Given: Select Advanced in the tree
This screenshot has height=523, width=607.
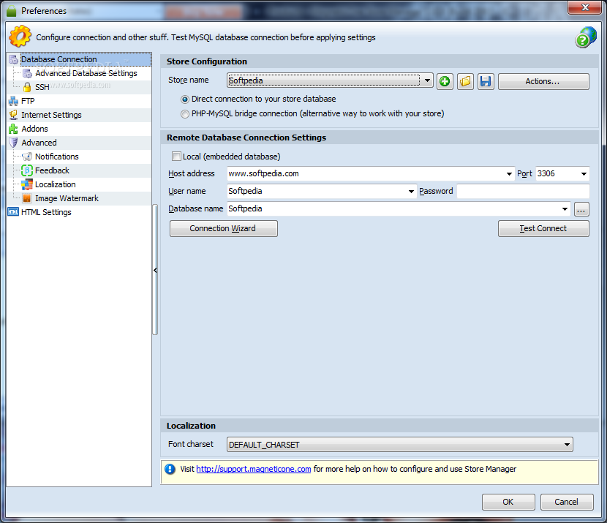Looking at the screenshot, I should point(39,143).
